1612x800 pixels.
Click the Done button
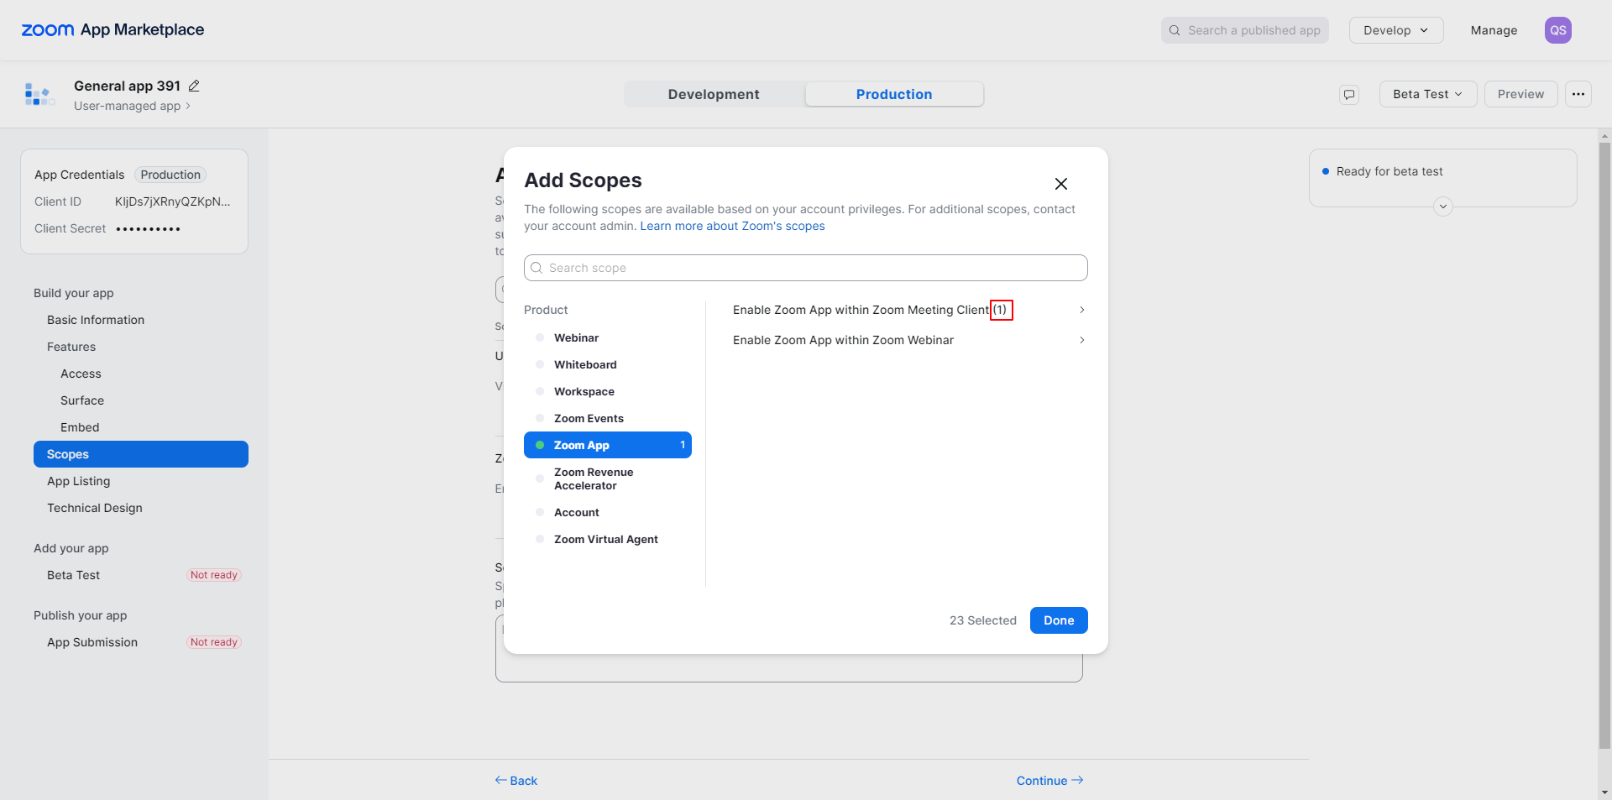coord(1059,620)
